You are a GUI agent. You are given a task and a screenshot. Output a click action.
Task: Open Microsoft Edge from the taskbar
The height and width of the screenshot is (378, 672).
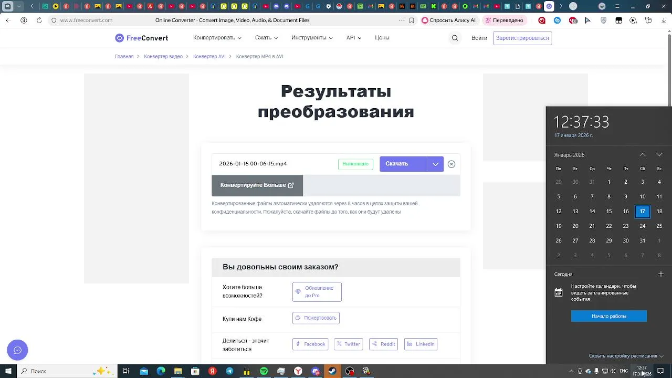pos(161,371)
